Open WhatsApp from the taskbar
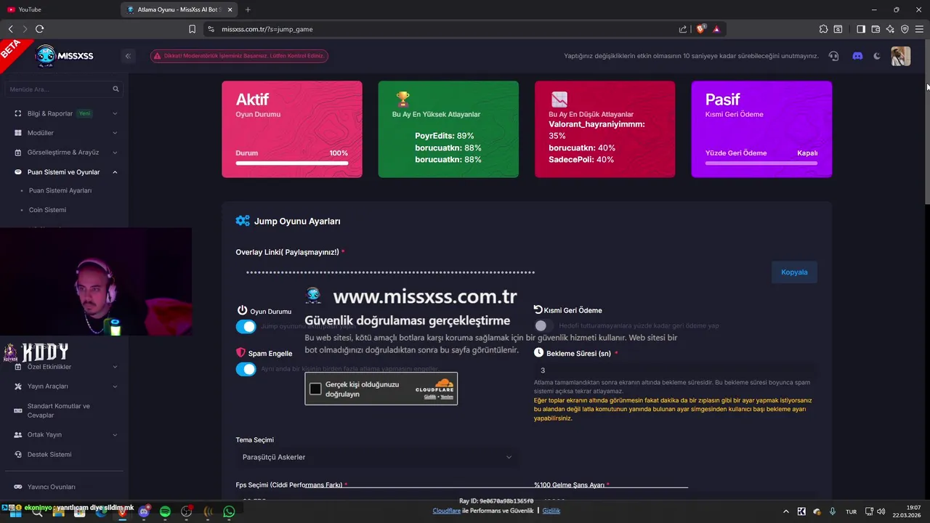 tap(229, 511)
